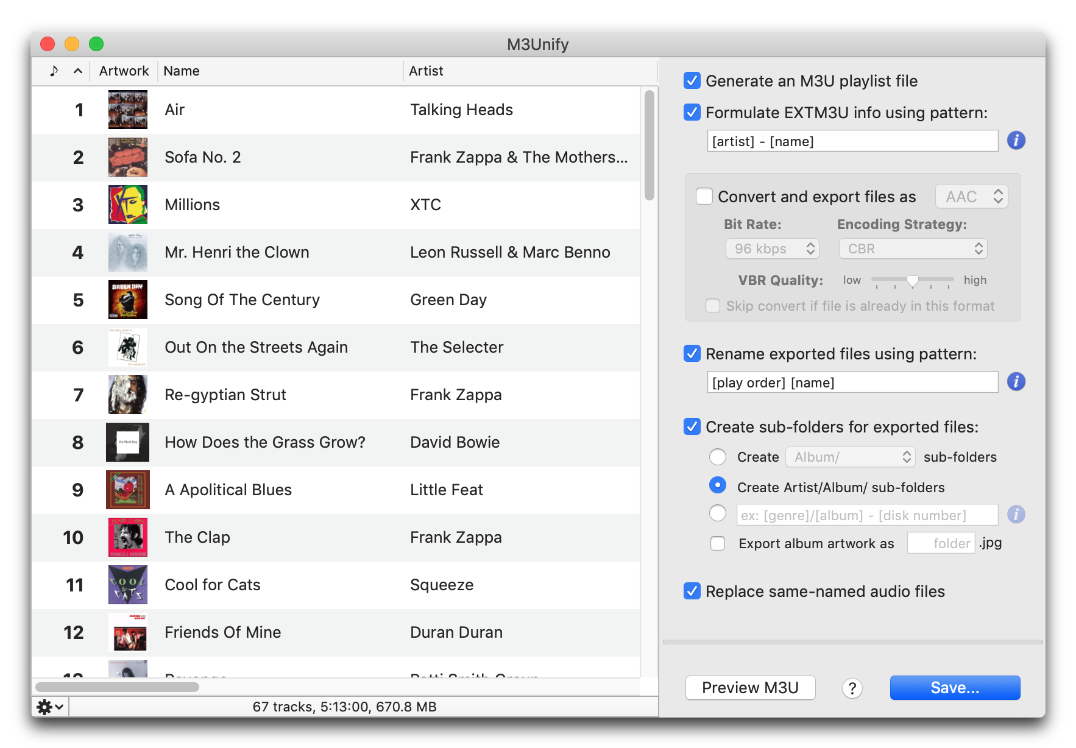Viewport: 1076px width, 748px height.
Task: Uncheck Generate an M3U playlist file
Action: pyautogui.click(x=692, y=80)
